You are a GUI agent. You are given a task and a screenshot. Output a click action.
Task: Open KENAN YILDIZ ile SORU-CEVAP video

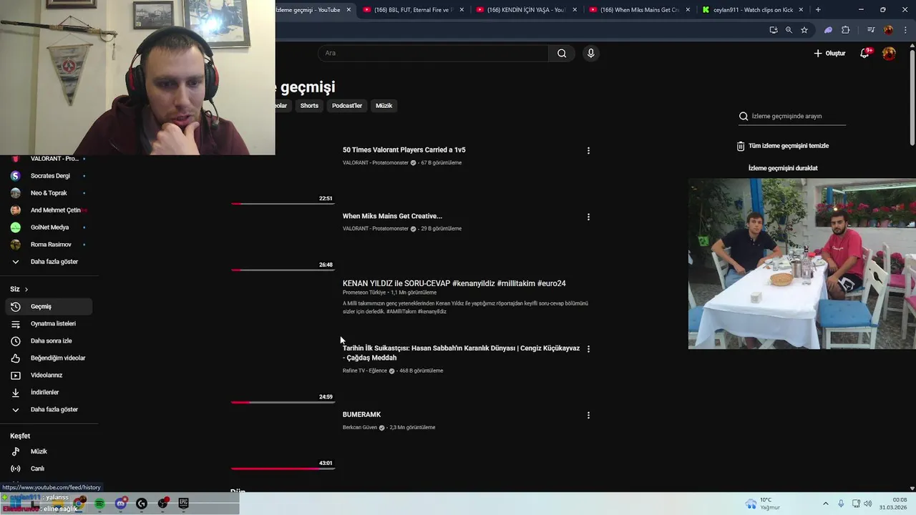tap(454, 283)
